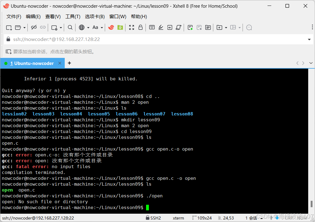The height and width of the screenshot is (222, 315).
Task: Expand the tab list down chevron
Action: [311, 63]
